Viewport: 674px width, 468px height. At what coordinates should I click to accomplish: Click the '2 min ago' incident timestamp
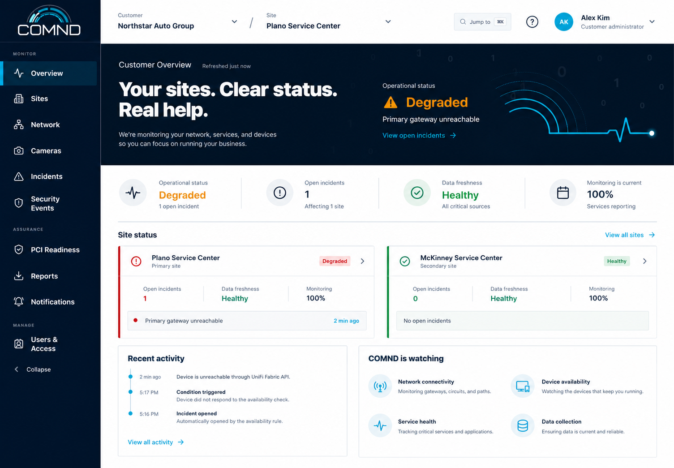[346, 321]
